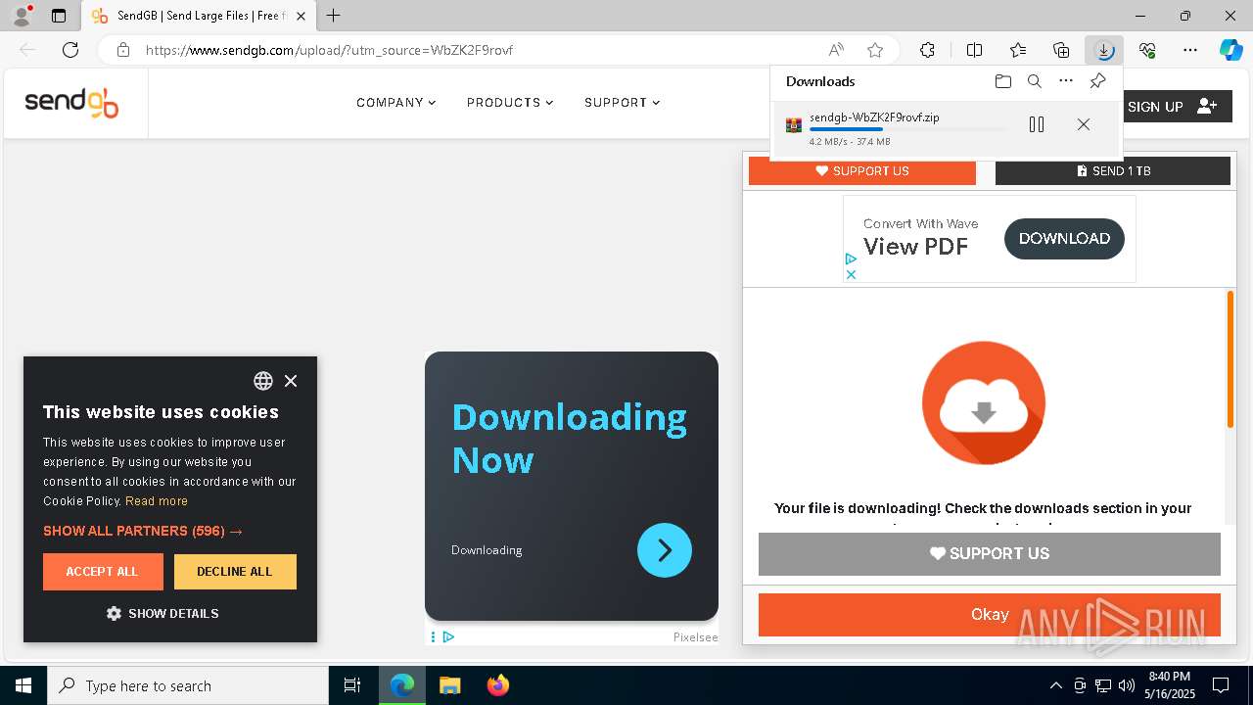View site information lock icon
The height and width of the screenshot is (705, 1253).
click(x=123, y=50)
